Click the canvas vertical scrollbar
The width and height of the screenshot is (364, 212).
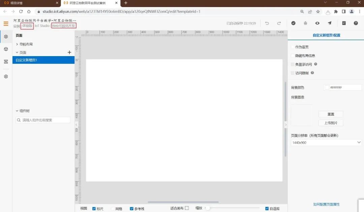tap(285, 119)
